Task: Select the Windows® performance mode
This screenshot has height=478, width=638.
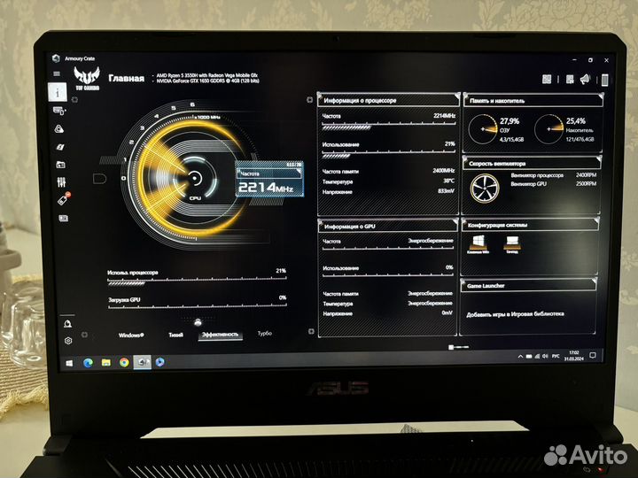Action: [x=131, y=335]
